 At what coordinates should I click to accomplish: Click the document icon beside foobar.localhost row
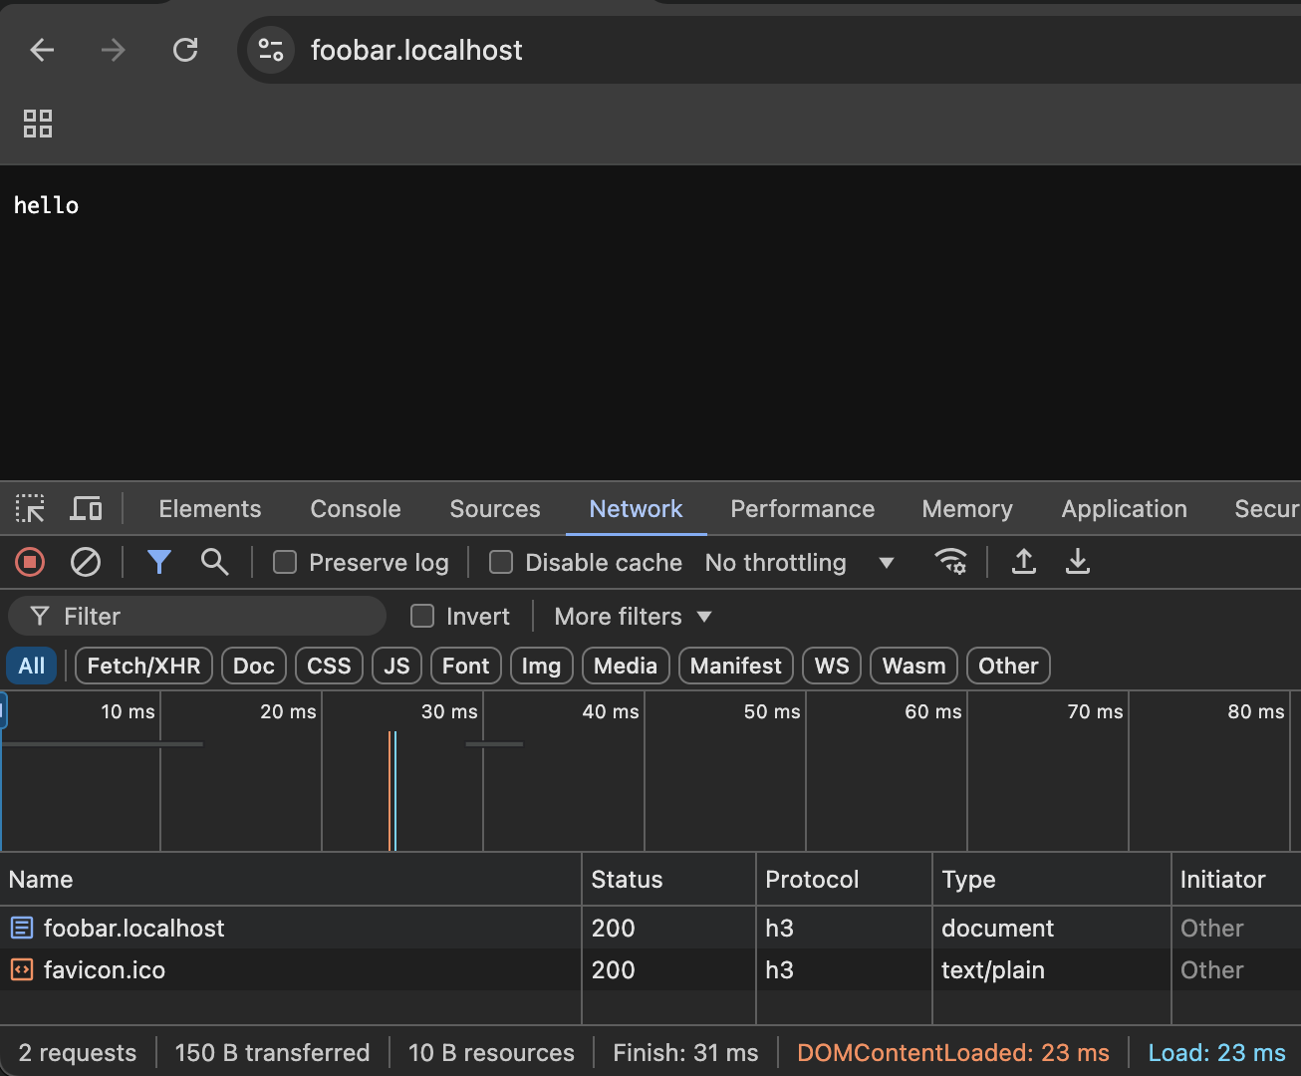[22, 929]
